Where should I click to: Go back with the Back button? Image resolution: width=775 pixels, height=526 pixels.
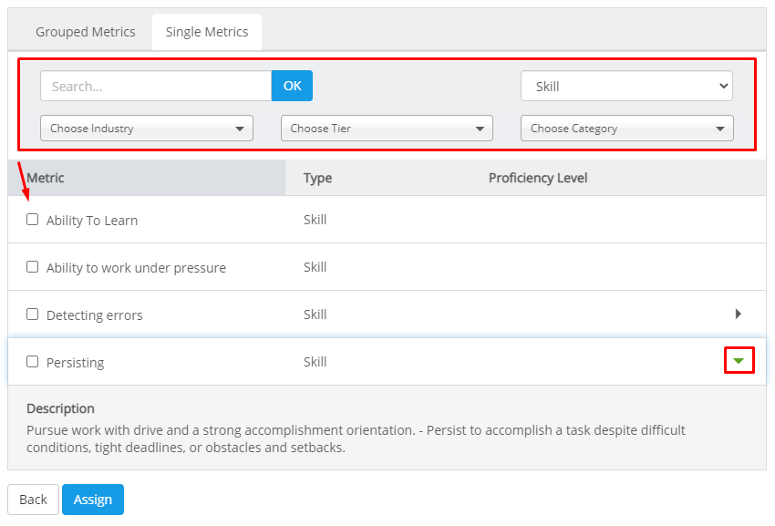33,500
